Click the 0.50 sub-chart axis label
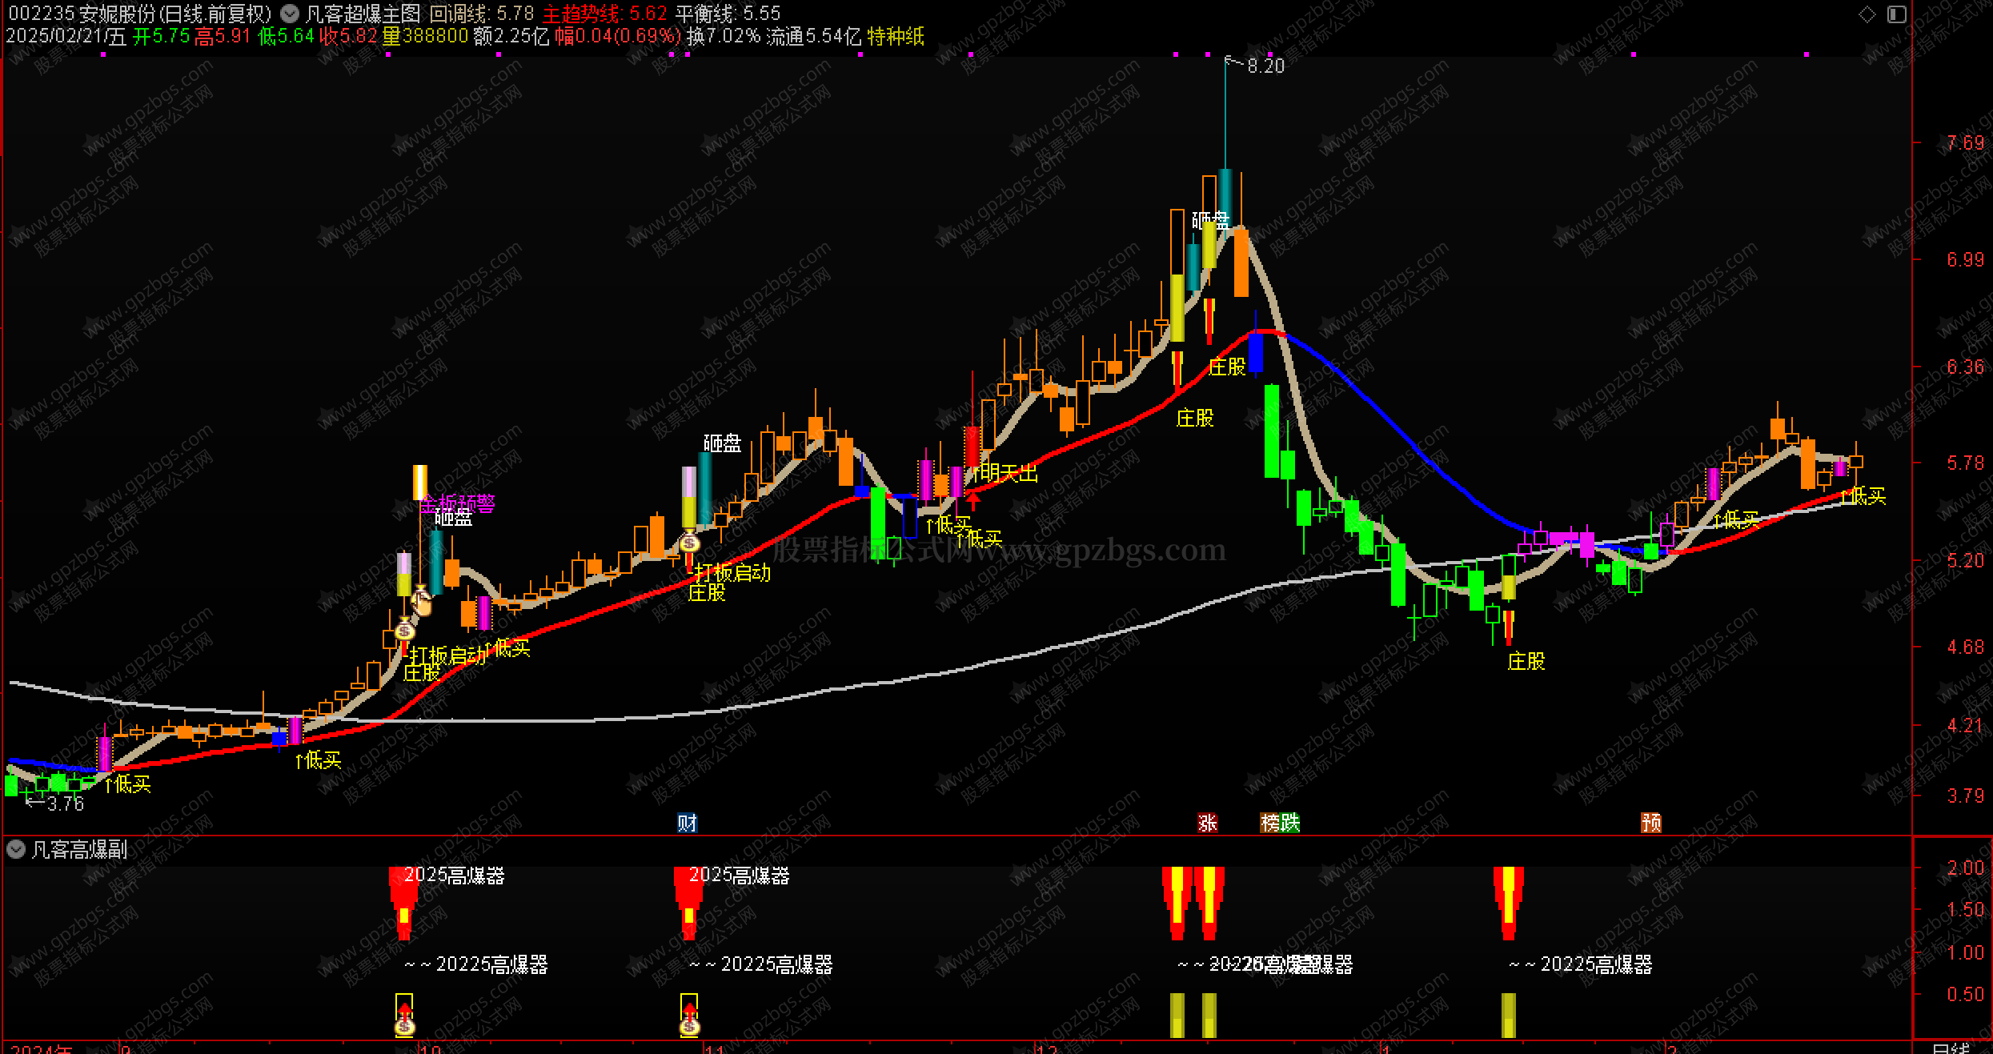This screenshot has width=1993, height=1054. tap(1966, 995)
